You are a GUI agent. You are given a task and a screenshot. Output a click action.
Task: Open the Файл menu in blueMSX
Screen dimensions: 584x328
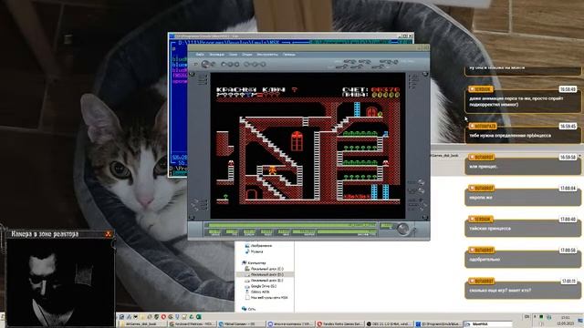pyautogui.click(x=200, y=55)
